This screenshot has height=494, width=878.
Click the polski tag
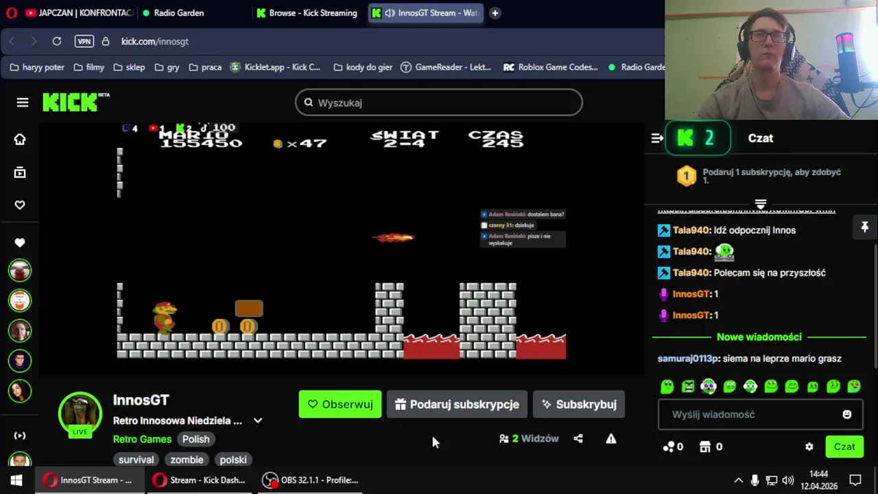point(233,460)
